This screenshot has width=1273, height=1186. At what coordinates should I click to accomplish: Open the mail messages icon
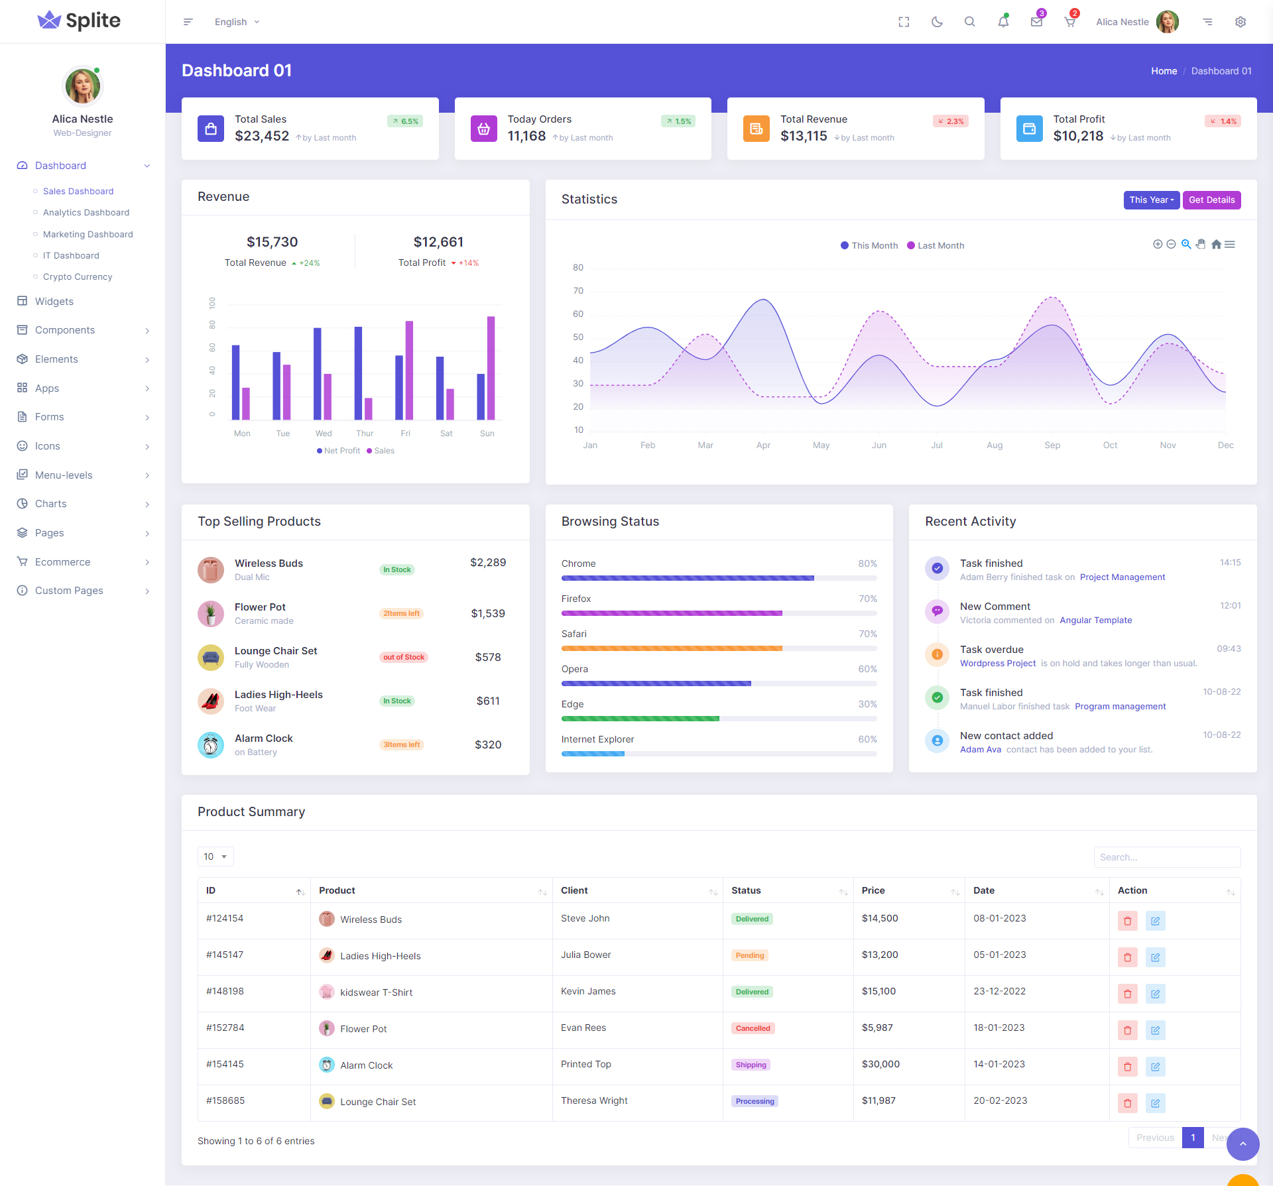(x=1036, y=22)
